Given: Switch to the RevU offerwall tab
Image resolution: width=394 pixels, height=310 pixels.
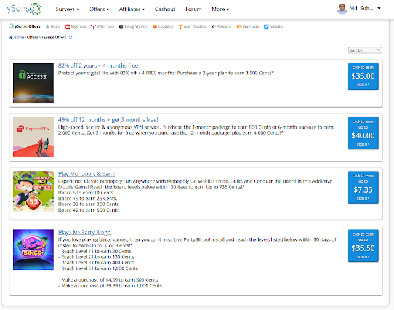Looking at the screenshot, I should click(x=53, y=26).
